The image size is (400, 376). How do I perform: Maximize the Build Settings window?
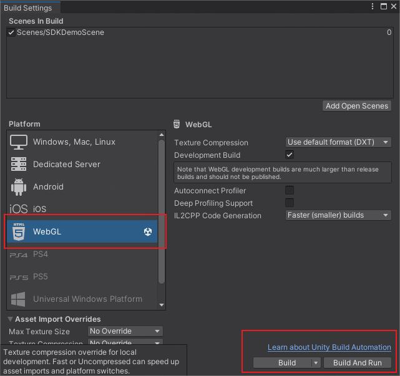[x=384, y=6]
